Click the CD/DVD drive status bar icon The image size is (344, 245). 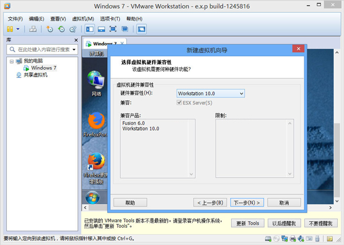tap(276, 239)
